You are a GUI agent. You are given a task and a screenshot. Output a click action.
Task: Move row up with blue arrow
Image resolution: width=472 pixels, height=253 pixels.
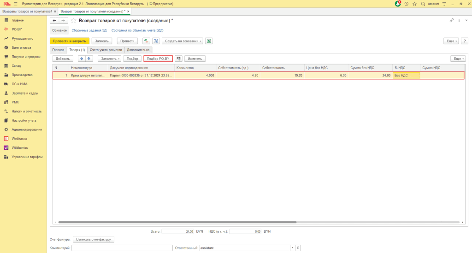coord(82,59)
